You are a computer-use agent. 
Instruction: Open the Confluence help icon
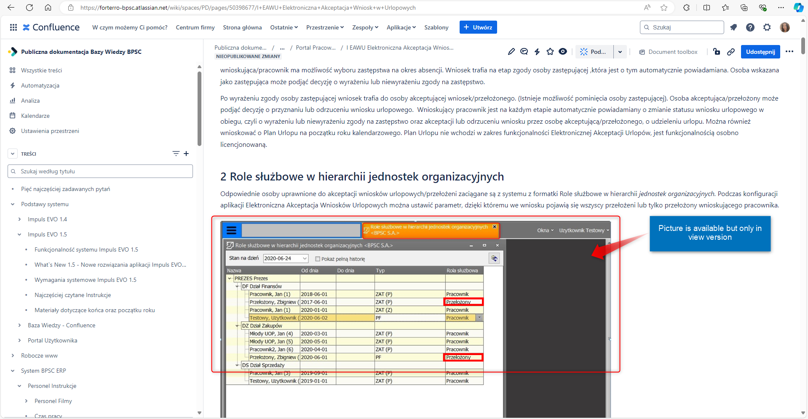point(750,27)
